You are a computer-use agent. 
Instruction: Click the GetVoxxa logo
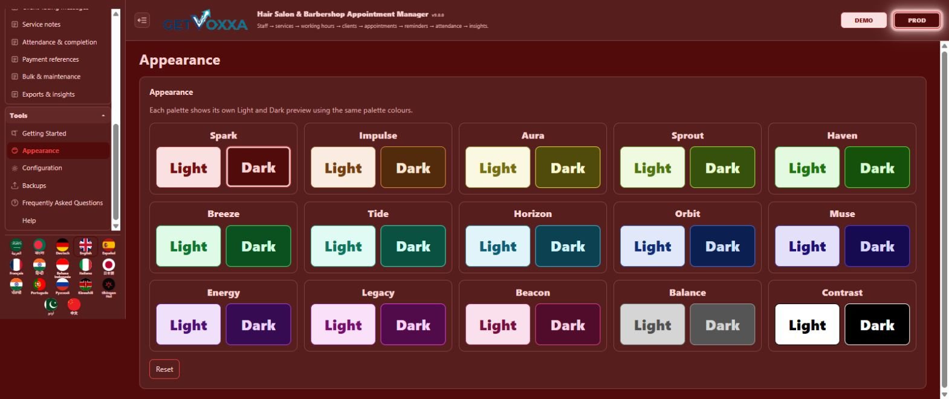pyautogui.click(x=206, y=21)
